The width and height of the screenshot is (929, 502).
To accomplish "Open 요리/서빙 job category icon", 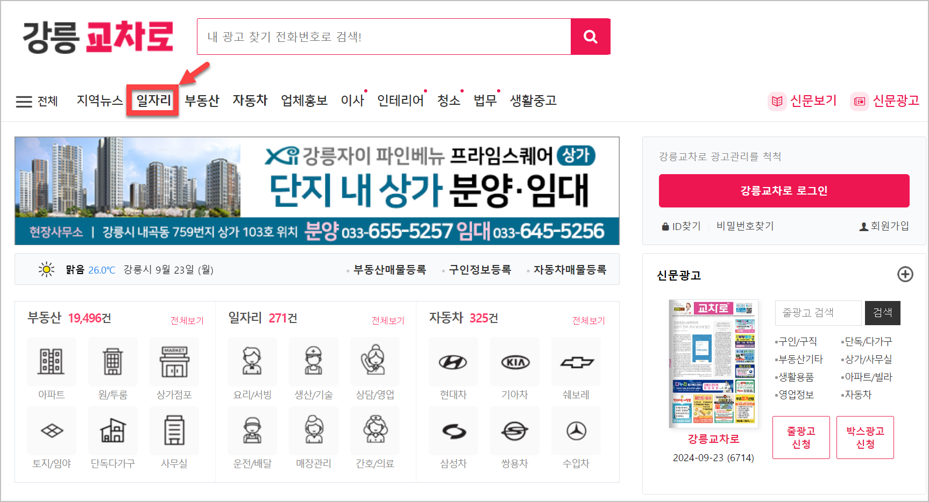I will point(252,361).
